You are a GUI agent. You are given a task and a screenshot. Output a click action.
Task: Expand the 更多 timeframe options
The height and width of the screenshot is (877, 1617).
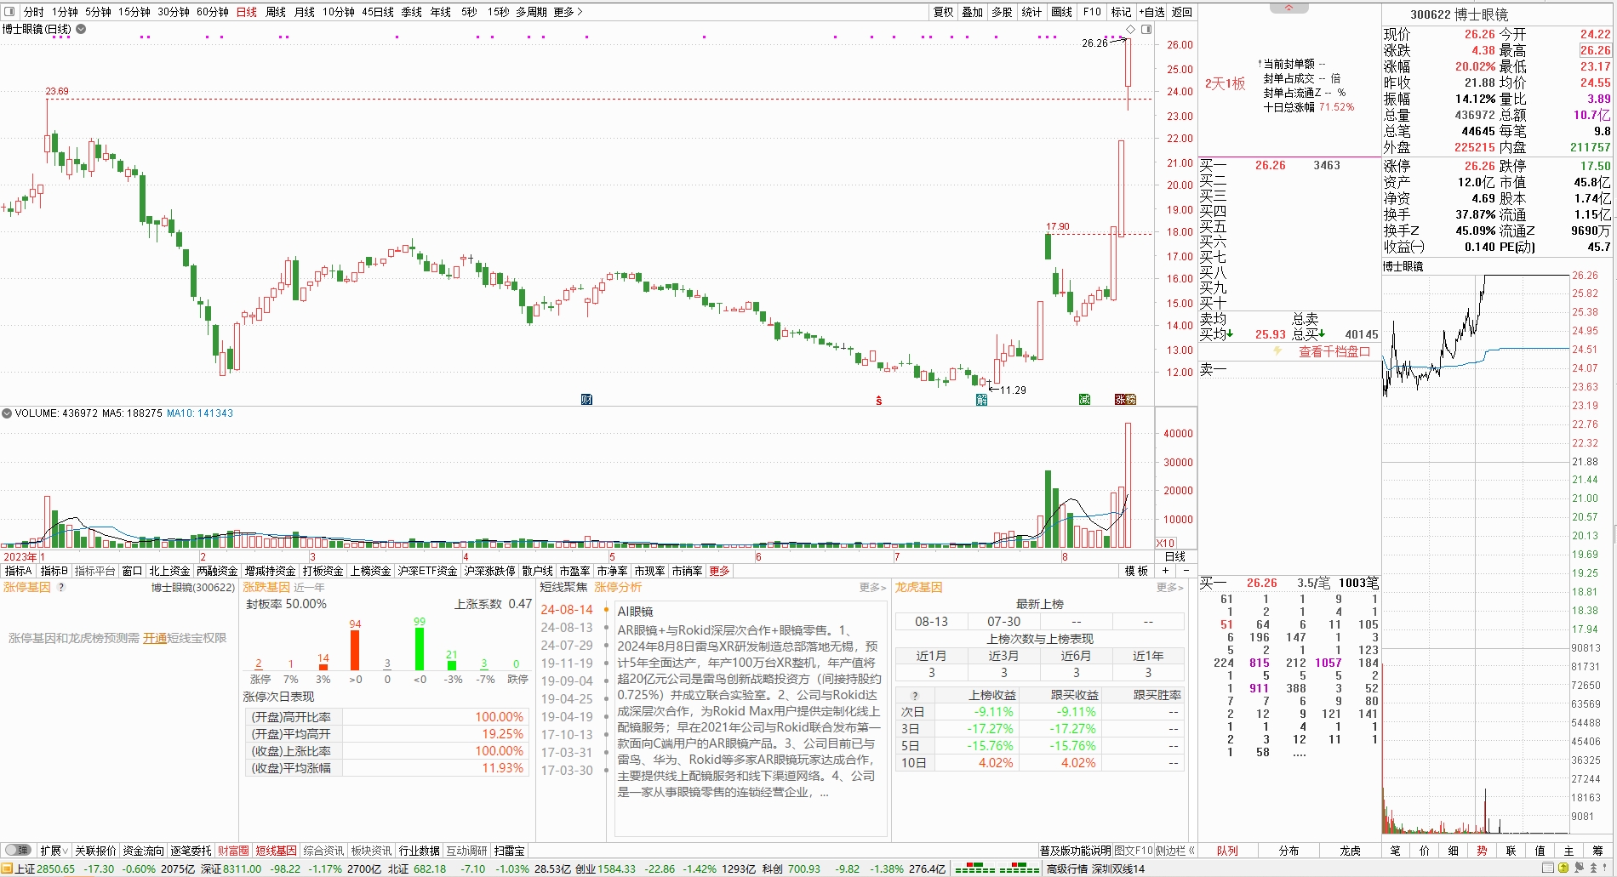(568, 12)
